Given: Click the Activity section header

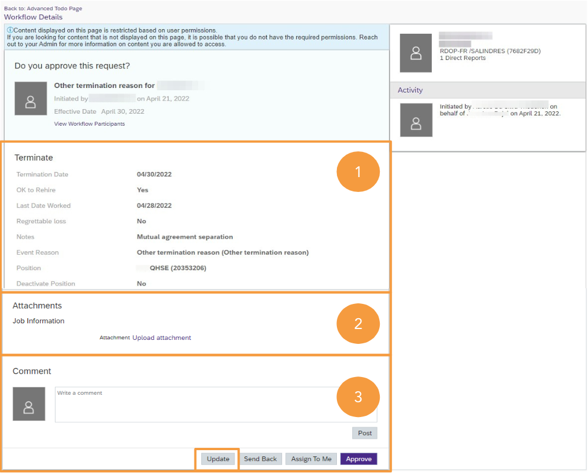Looking at the screenshot, I should pyautogui.click(x=410, y=90).
